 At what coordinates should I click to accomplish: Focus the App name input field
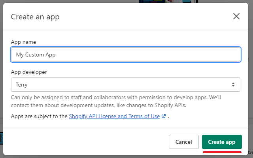[126, 55]
